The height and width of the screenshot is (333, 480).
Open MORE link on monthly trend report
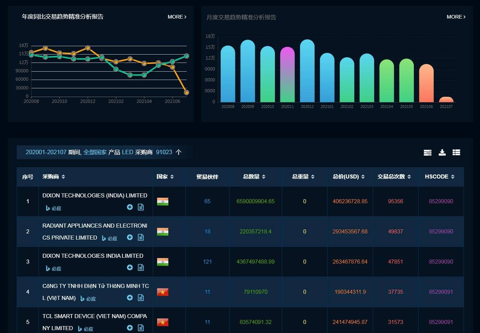click(456, 17)
